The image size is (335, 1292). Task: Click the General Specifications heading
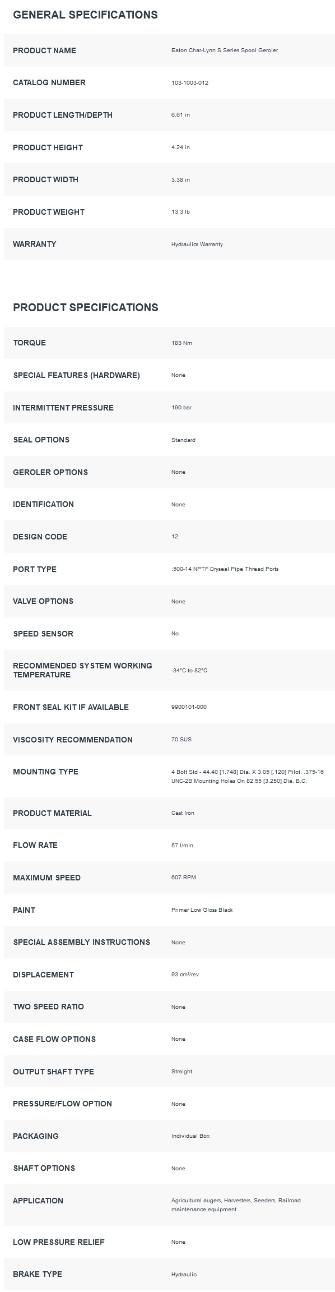tap(85, 15)
